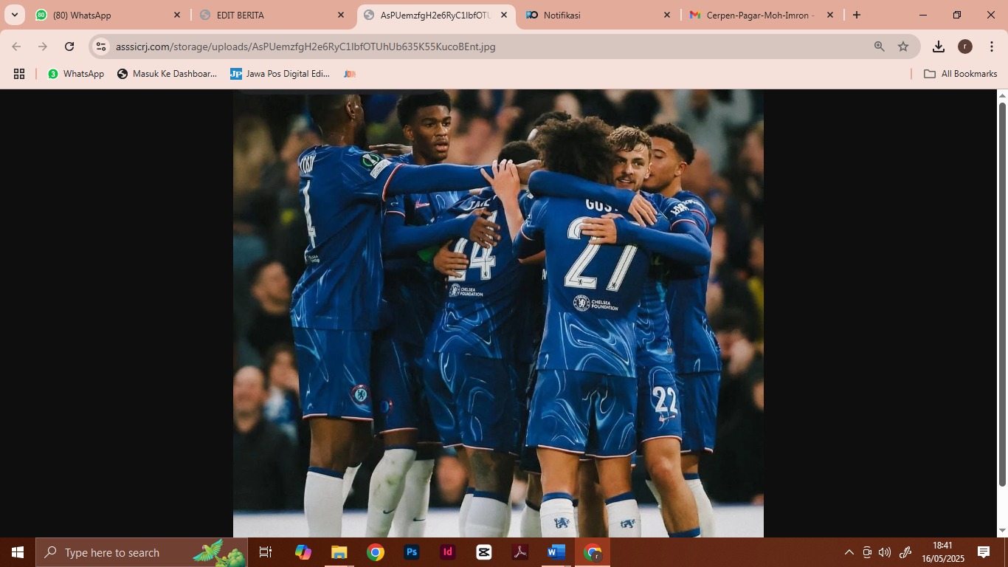The image size is (1008, 567).
Task: Open the Chrome downloads panel
Action: 939,47
